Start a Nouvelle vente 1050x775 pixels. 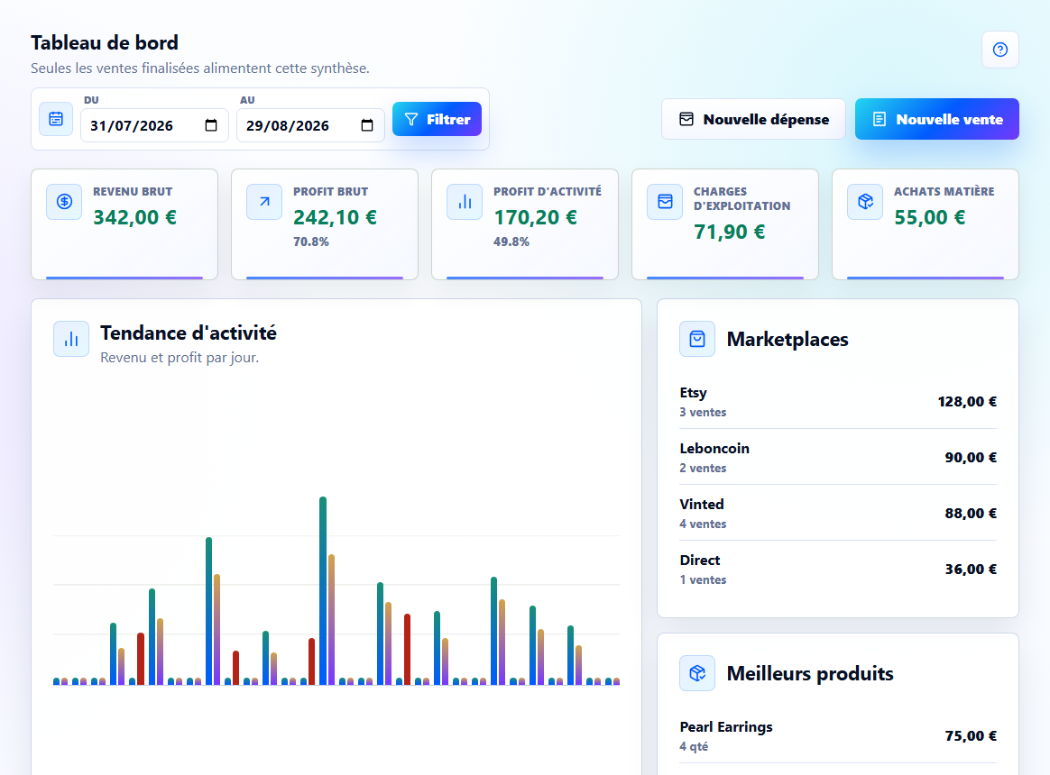tap(937, 119)
